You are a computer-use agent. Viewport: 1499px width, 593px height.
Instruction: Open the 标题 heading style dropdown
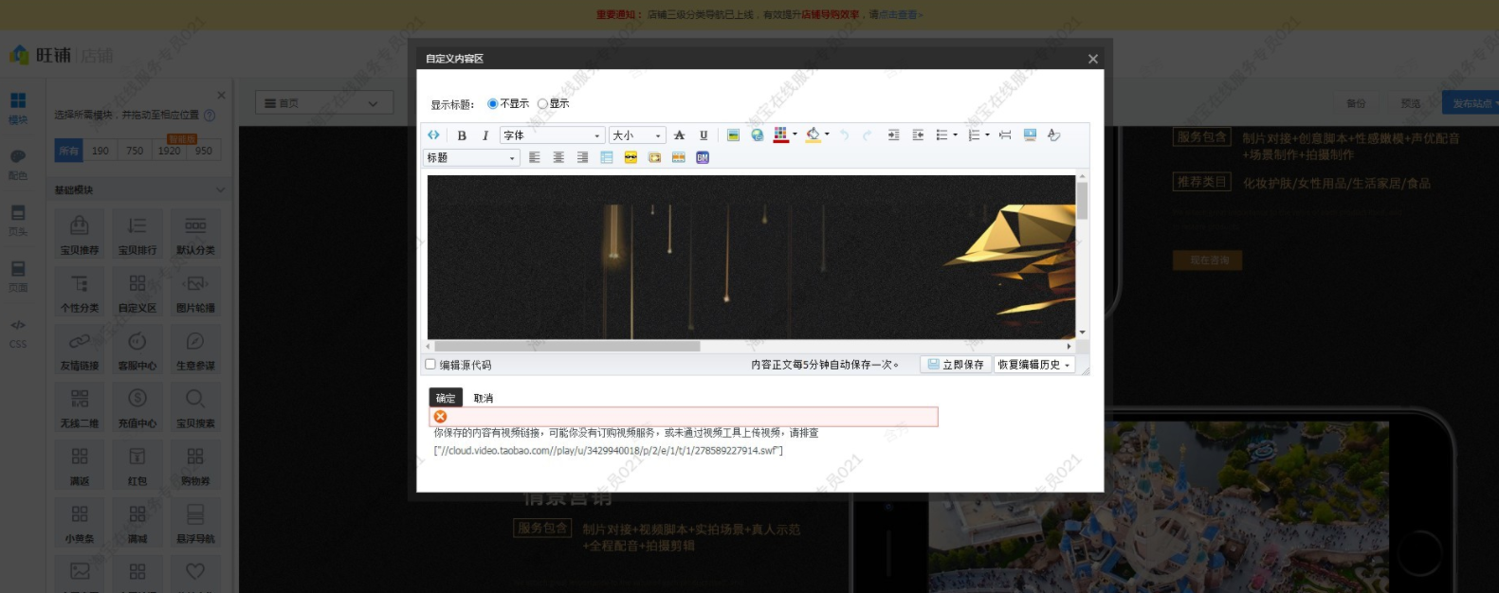click(471, 157)
